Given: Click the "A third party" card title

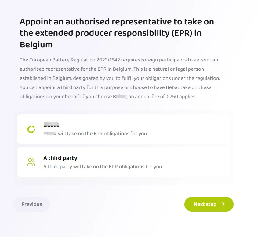Looking at the screenshot, I should (60, 158).
